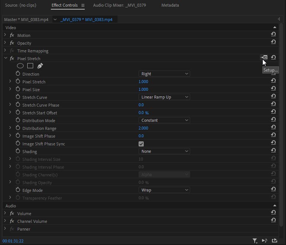Open the Direction dropdown showing Right
286x245 pixels.
point(164,74)
